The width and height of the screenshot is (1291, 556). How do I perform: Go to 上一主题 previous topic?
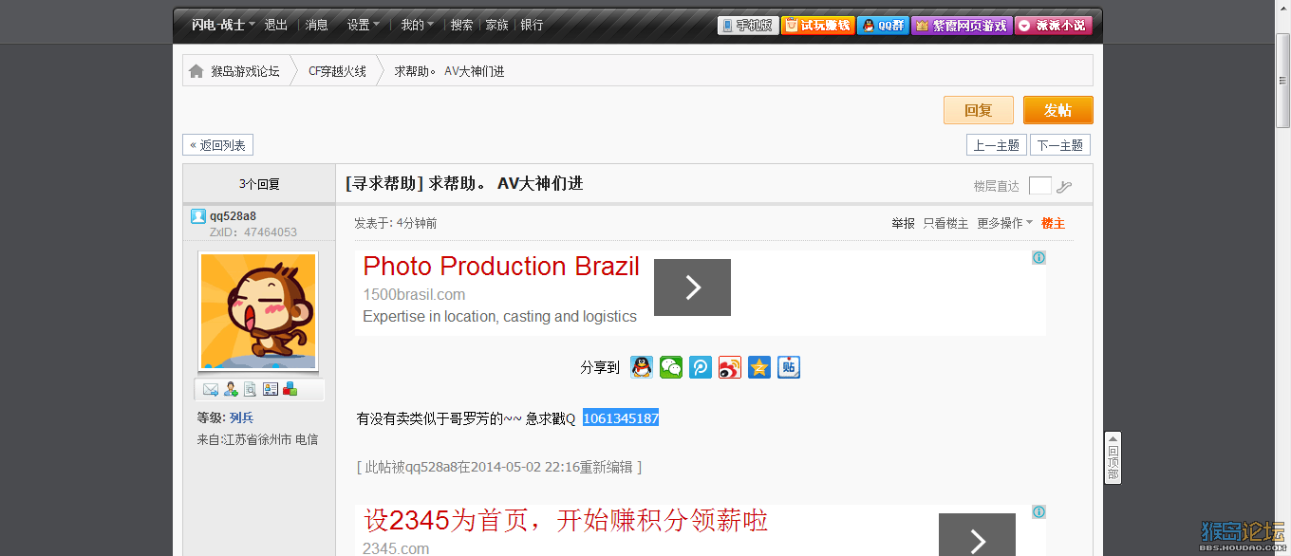[x=997, y=145]
